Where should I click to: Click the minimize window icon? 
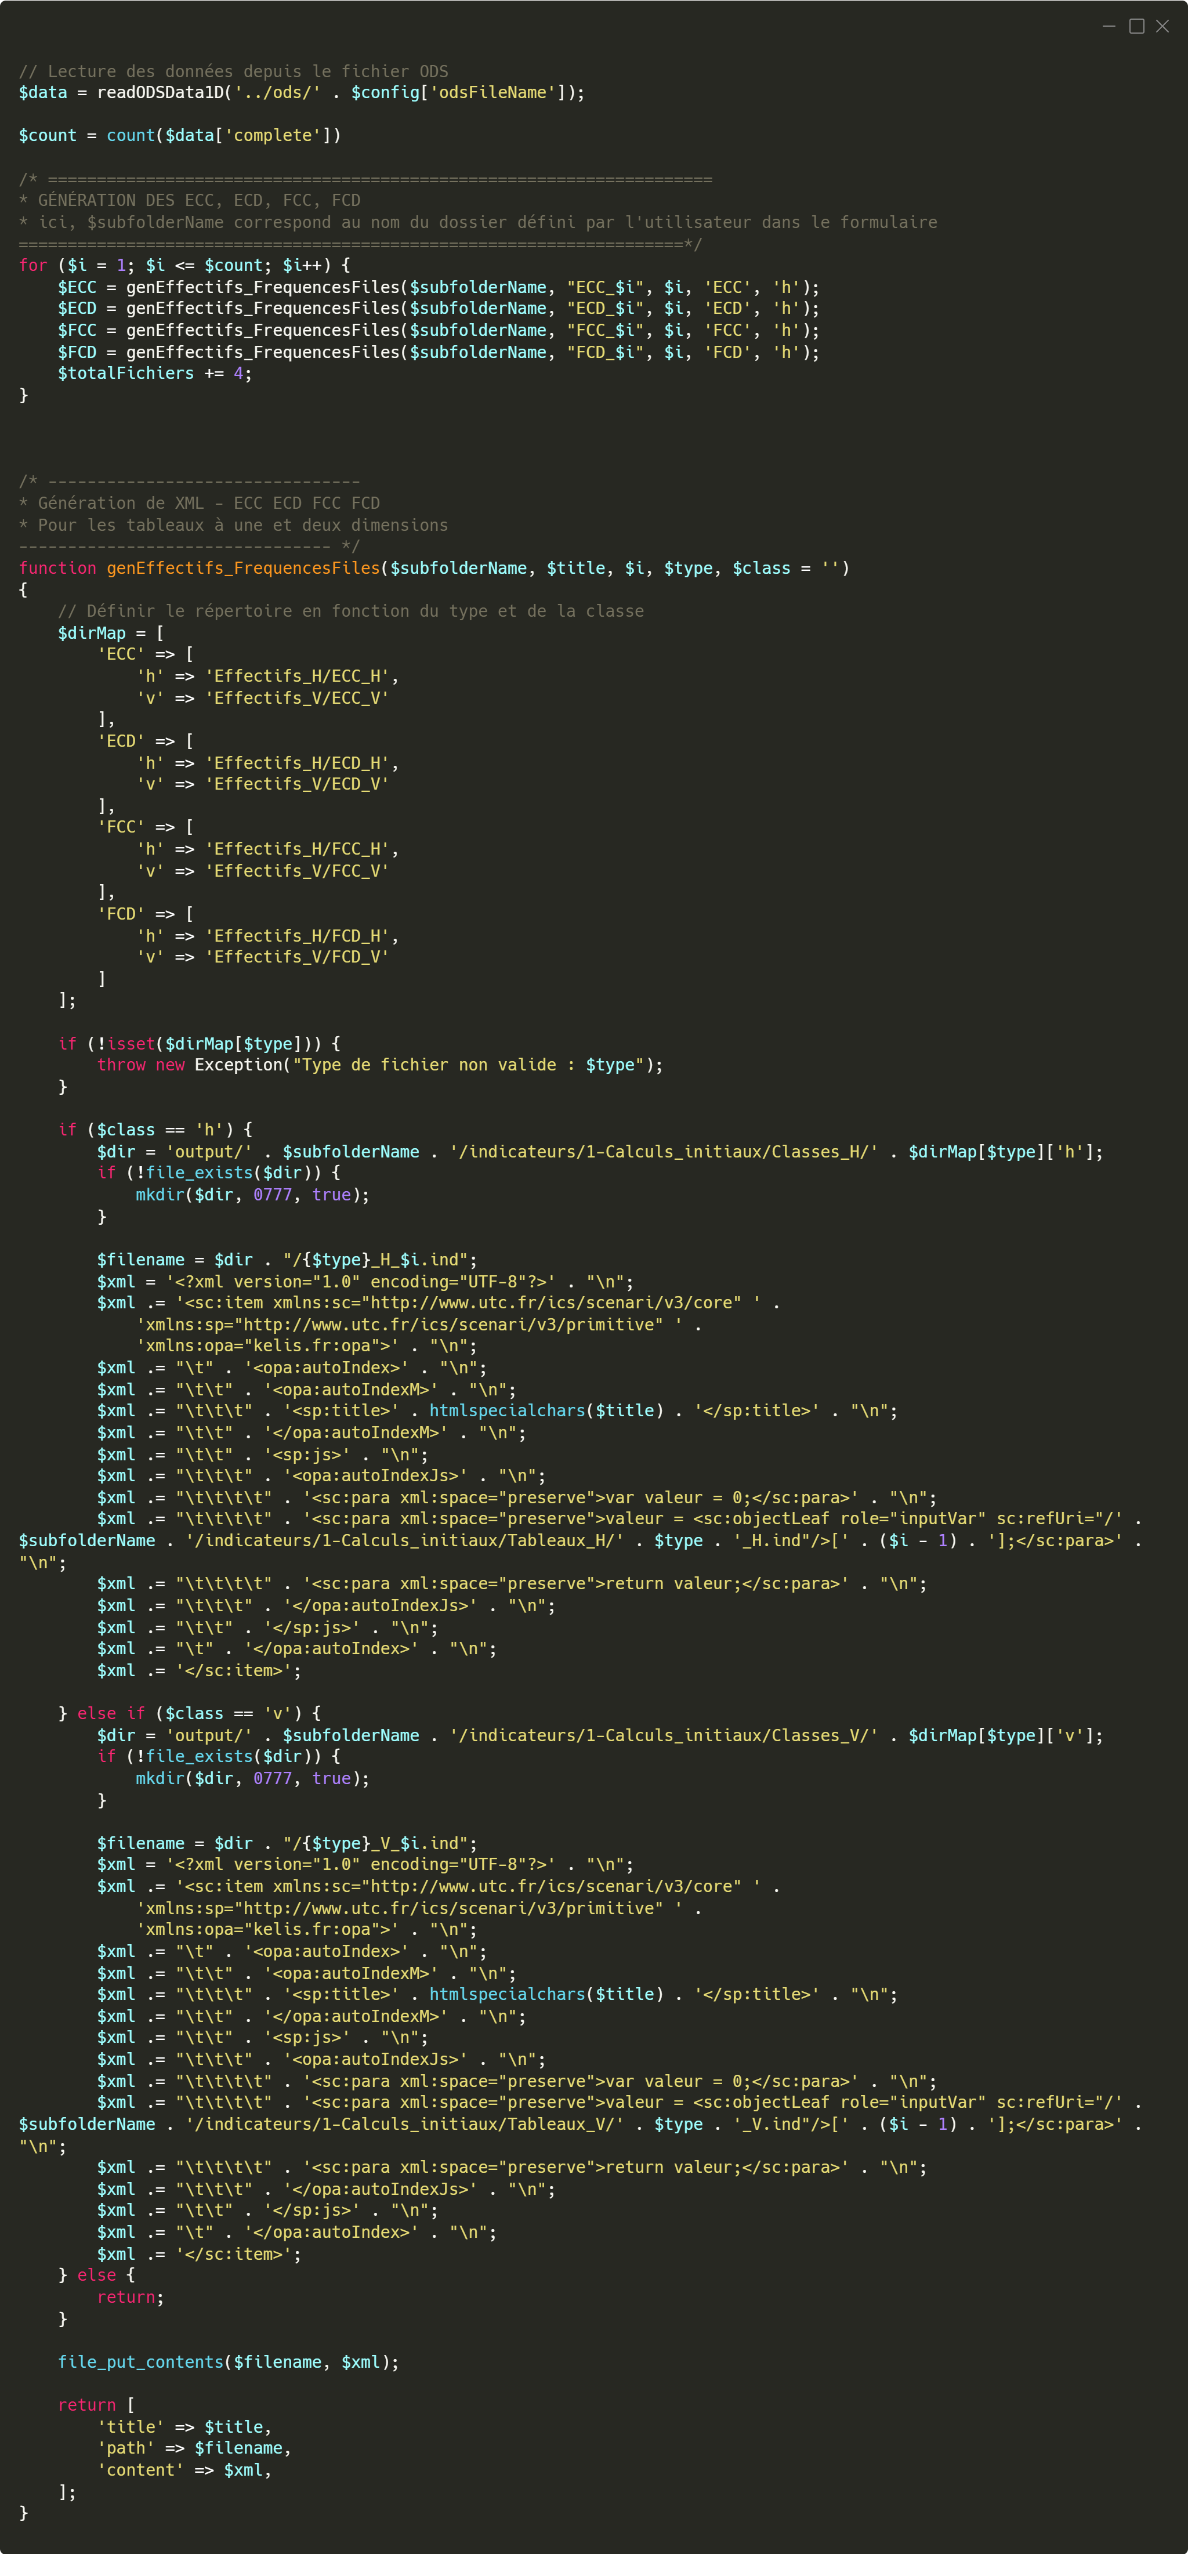(x=1109, y=27)
